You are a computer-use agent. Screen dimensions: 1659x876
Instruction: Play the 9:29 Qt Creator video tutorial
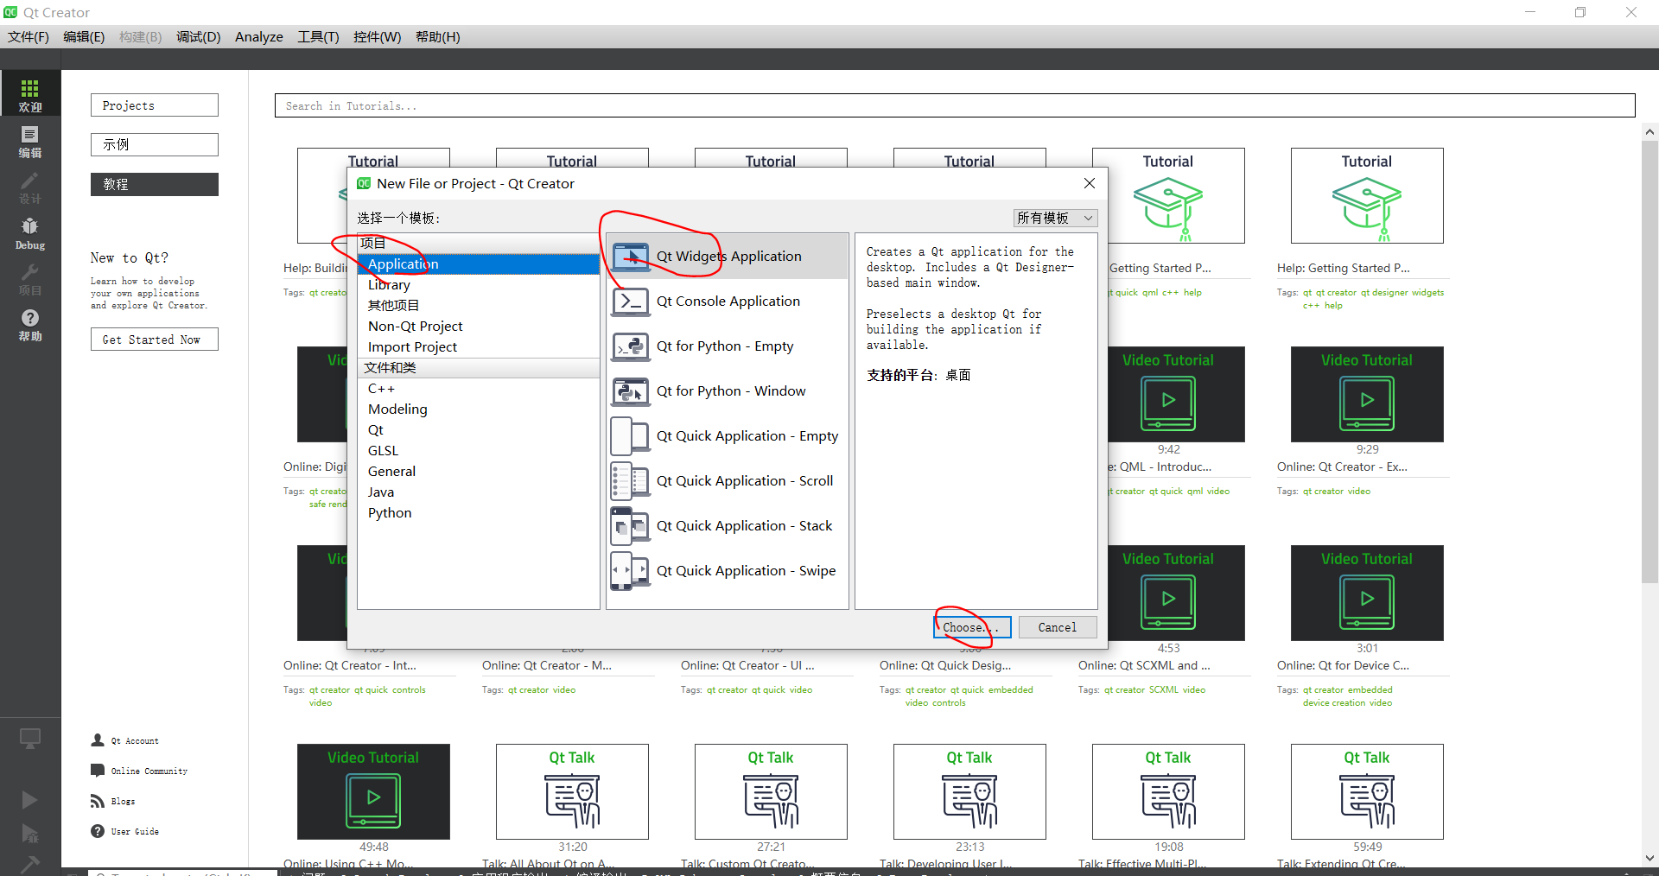[x=1367, y=395]
